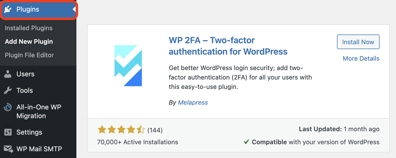Click the WP 2FA plugin logo
396x158 pixels.
tap(129, 66)
